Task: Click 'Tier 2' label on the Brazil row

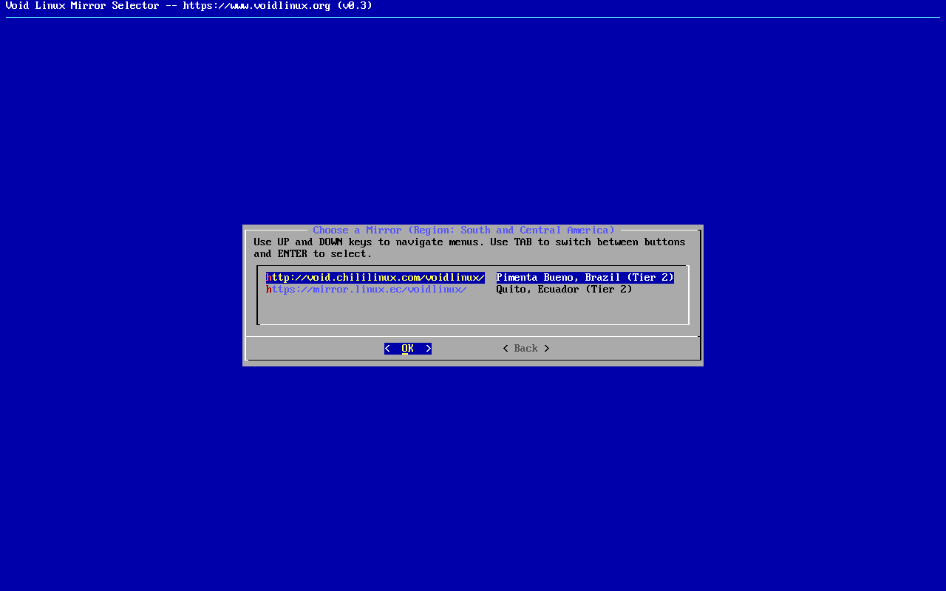Action: pyautogui.click(x=650, y=278)
